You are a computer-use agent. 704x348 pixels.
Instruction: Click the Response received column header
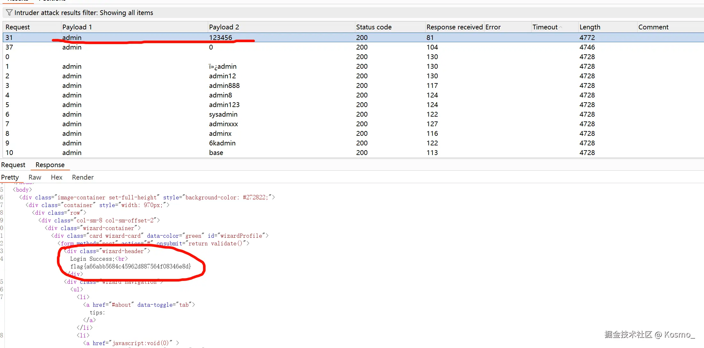pyautogui.click(x=454, y=27)
